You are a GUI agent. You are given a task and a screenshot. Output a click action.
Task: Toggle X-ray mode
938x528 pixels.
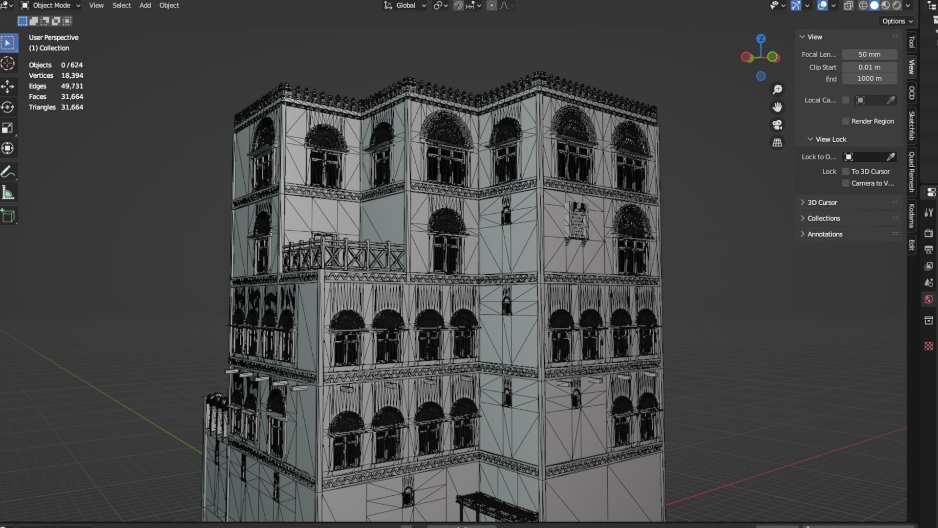(x=849, y=5)
